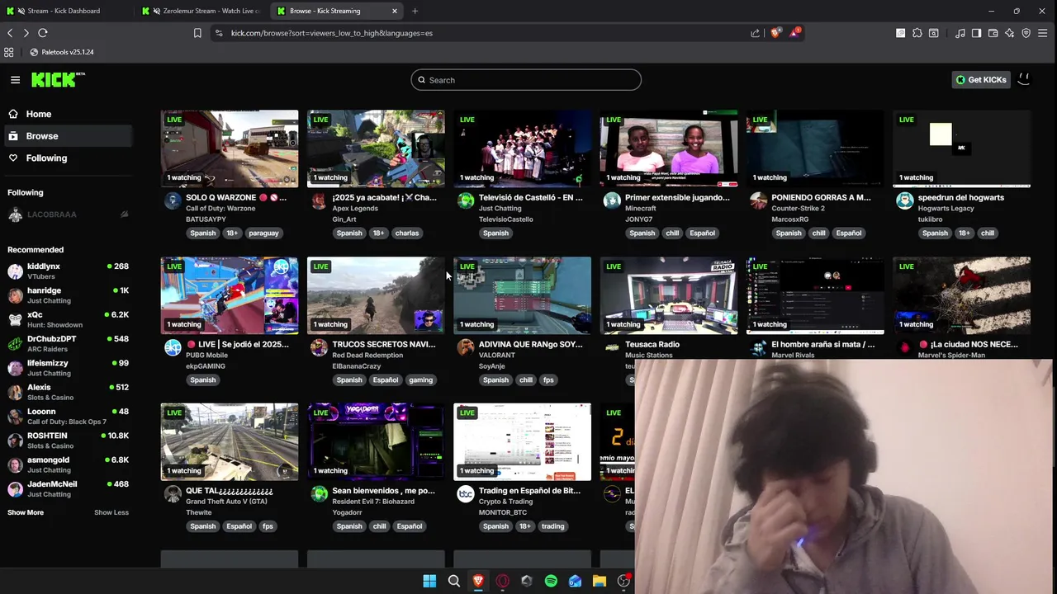1057x594 pixels.
Task: Close the Browse - Kick Streaming tab
Action: [395, 11]
